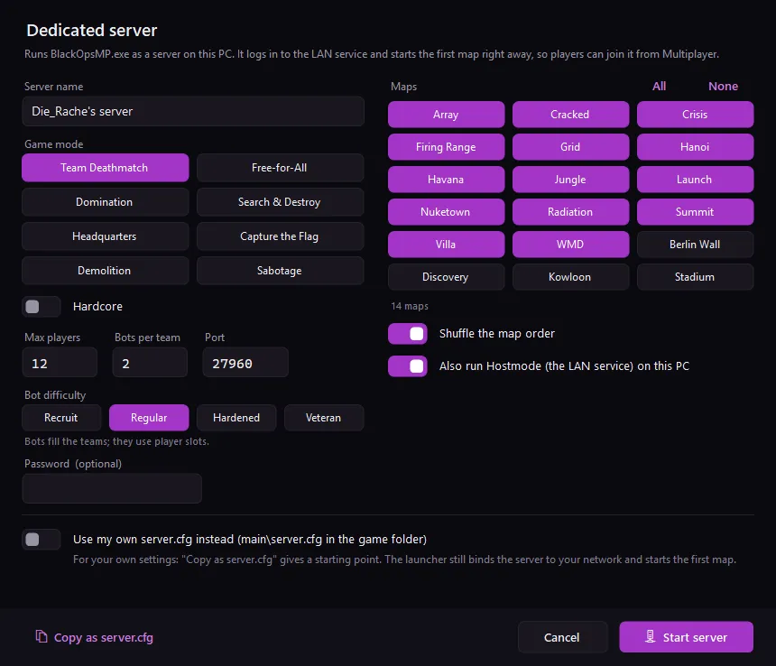
Task: Toggle the Hanoi map
Action: 695,147
